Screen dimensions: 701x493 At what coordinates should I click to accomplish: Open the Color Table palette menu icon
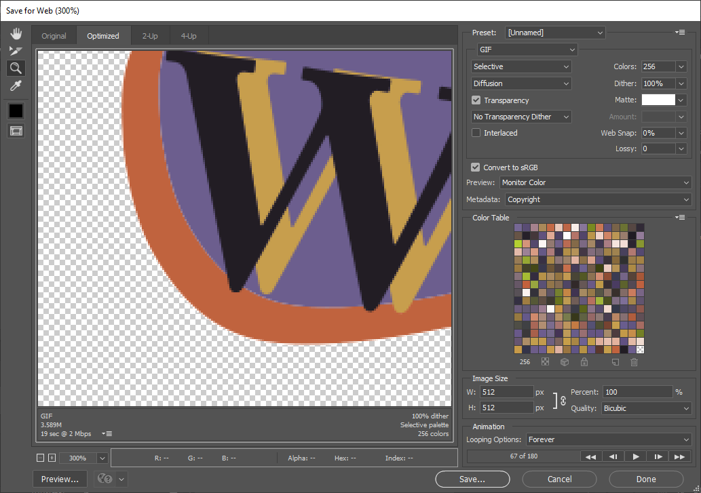click(680, 218)
